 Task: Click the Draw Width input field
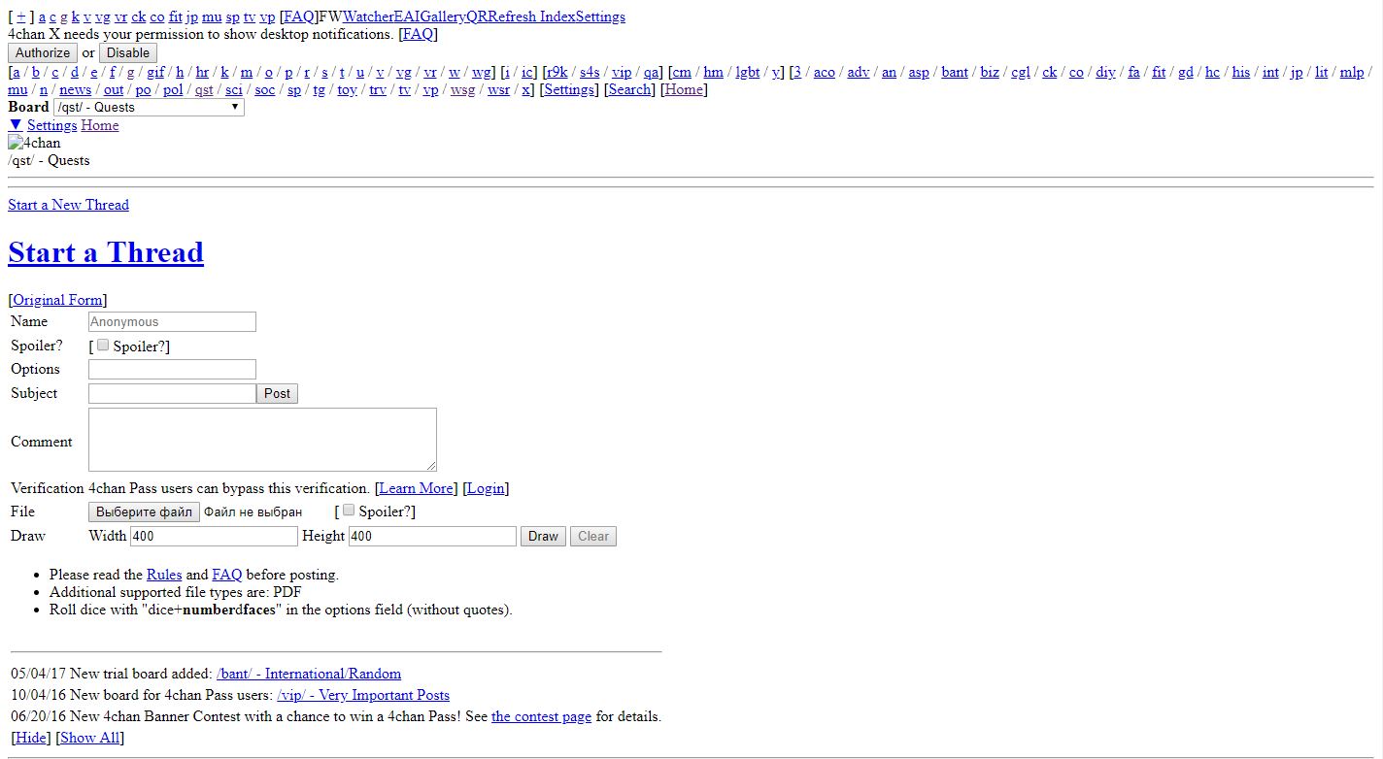214,536
